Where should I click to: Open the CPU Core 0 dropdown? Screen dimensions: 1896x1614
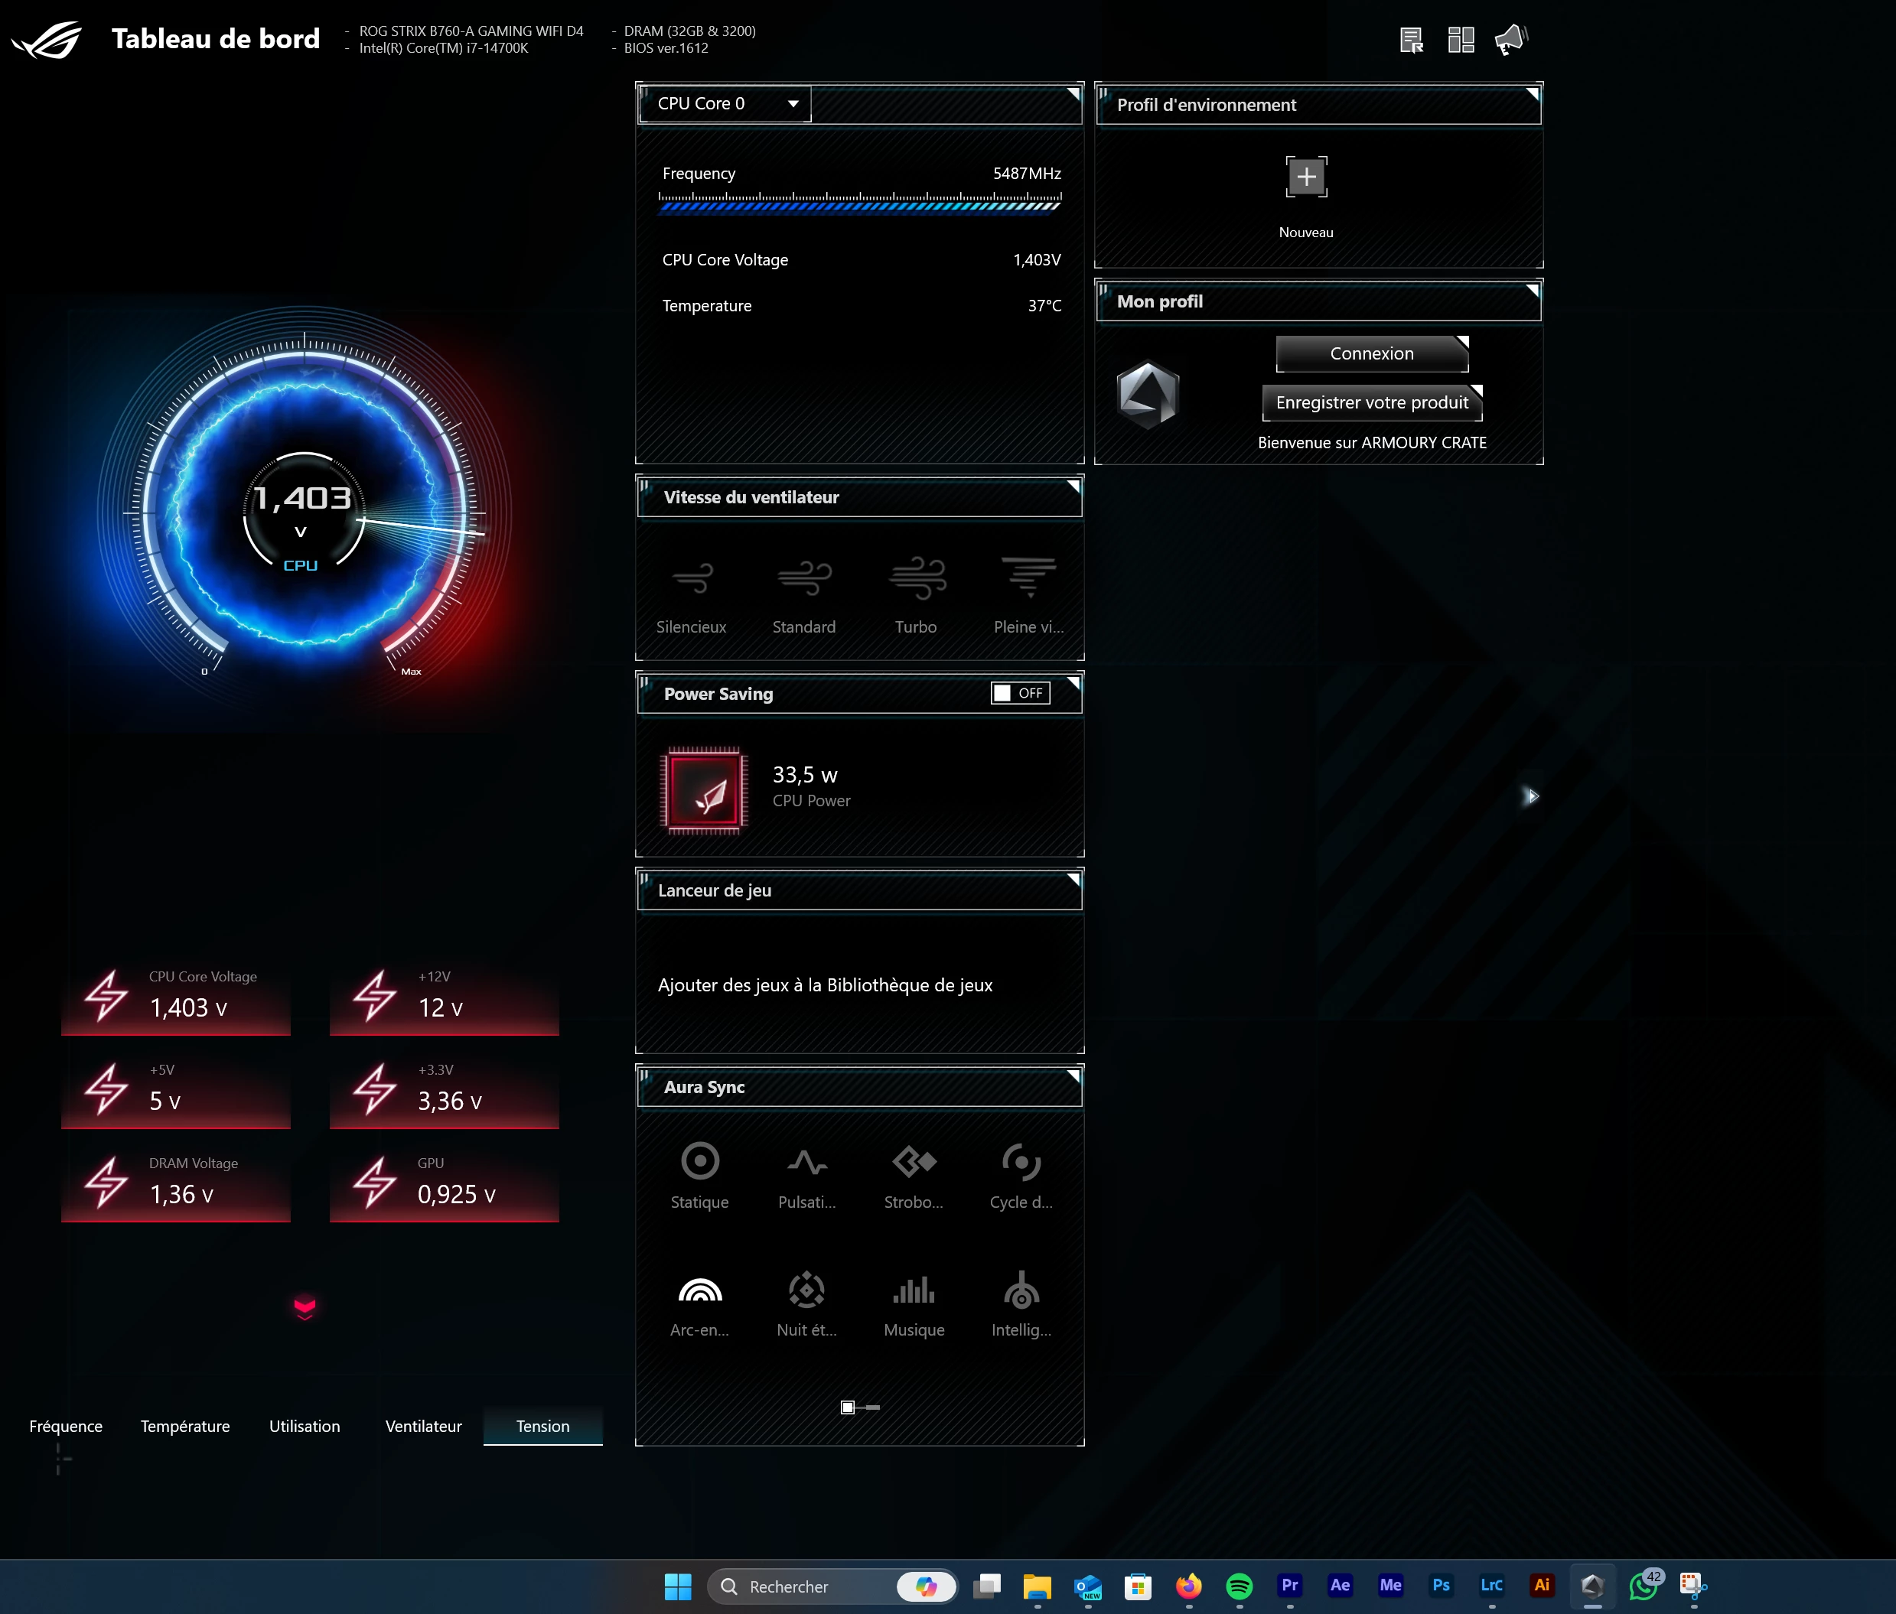[725, 103]
